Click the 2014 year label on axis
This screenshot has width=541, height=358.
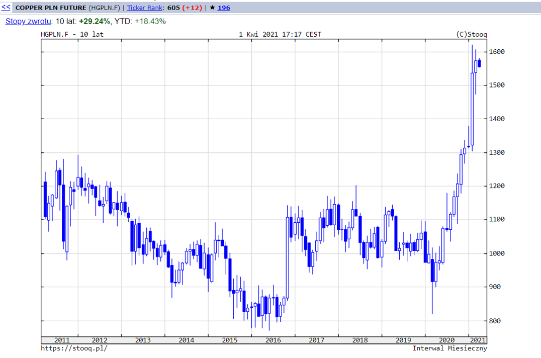pos(187,340)
